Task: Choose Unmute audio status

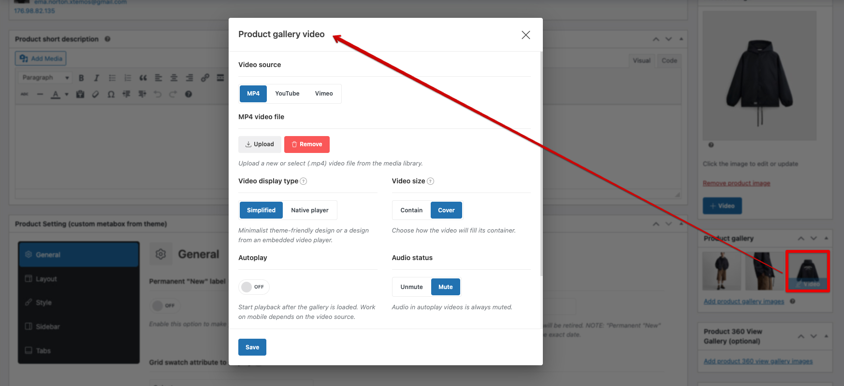Action: (411, 287)
